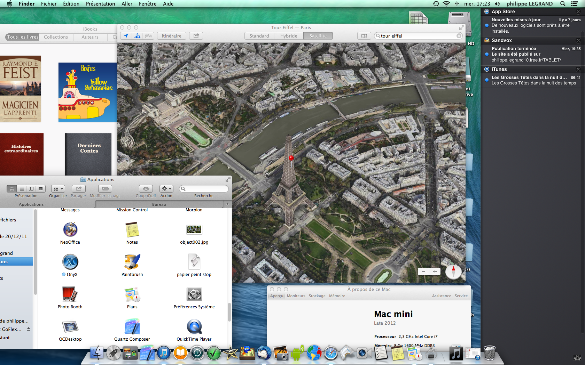Select the object002.jpg file
This screenshot has width=585, height=365.
tap(194, 229)
